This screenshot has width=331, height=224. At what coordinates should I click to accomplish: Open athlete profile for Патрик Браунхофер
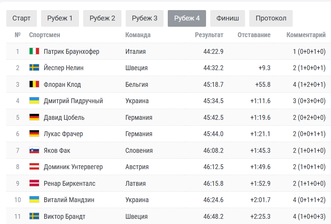click(x=72, y=51)
